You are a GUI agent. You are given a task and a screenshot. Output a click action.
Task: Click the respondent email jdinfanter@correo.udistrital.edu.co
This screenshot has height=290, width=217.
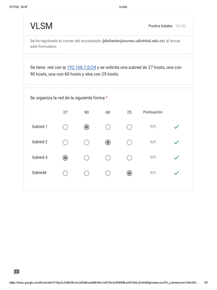coord(133,41)
